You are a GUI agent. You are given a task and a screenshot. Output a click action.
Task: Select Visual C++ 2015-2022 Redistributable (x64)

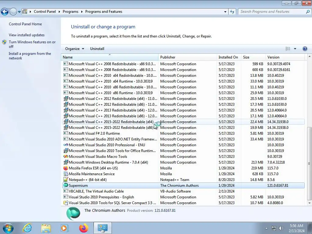[183, 122]
